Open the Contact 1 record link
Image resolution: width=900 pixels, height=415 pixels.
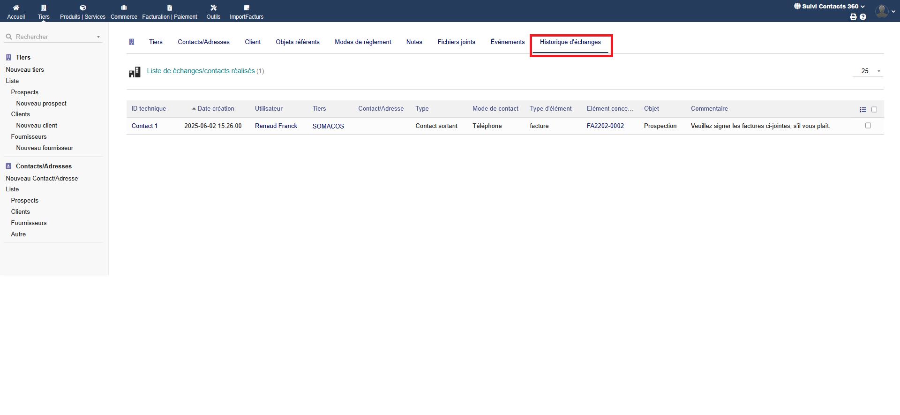[x=144, y=126]
